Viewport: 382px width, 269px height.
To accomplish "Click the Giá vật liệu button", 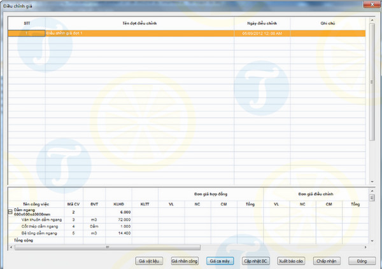I will click(148, 261).
